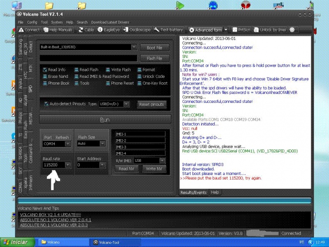Click the IMEI-2 input field
Screen dimensions: 329x247
[140, 140]
